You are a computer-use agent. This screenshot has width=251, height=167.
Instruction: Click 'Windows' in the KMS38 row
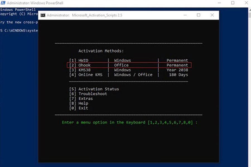point(122,70)
